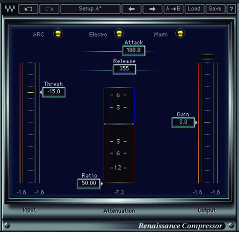Undo the last change
The height and width of the screenshot is (232, 239).
tap(28, 9)
